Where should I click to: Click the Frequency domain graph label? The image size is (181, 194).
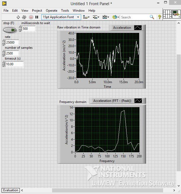tap(73, 102)
